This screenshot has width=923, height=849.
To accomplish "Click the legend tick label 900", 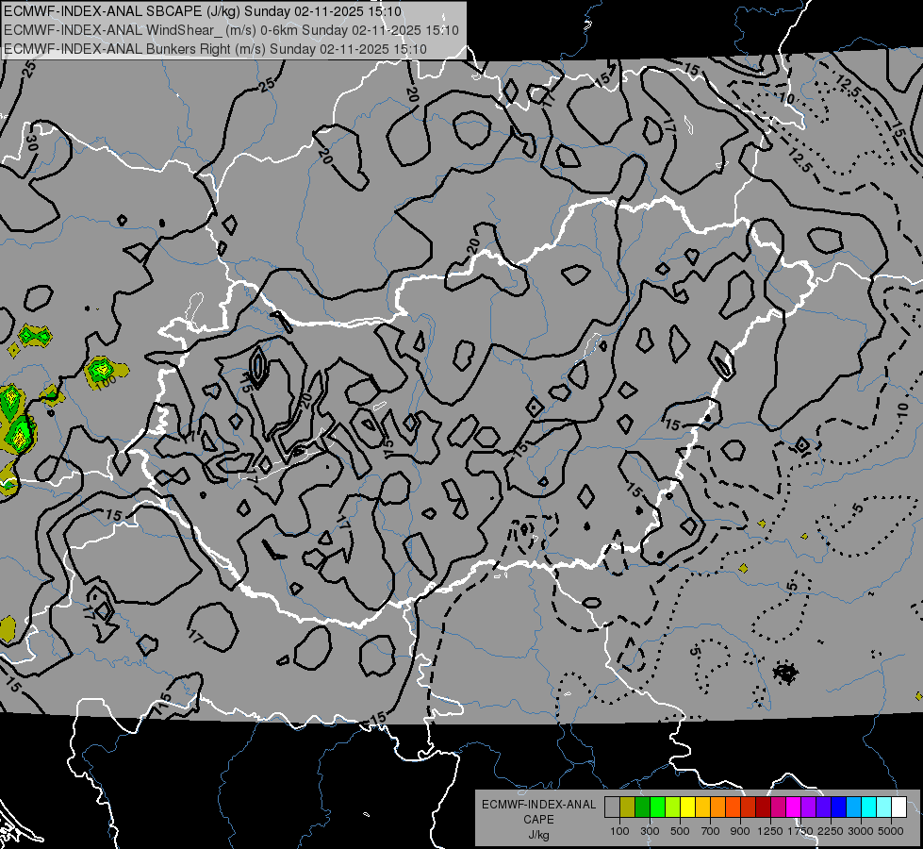I will (x=740, y=831).
